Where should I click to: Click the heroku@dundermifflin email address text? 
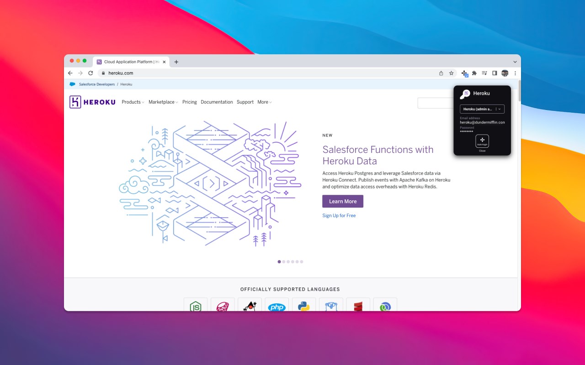pos(482,122)
